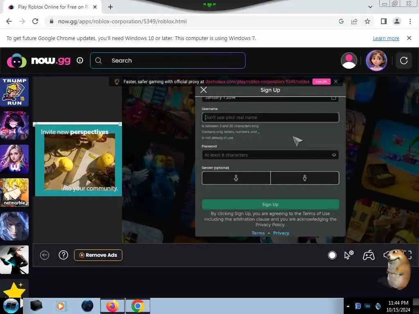Open the gamepad controls icon
Viewport: 419px width, 314px height.
(x=369, y=255)
